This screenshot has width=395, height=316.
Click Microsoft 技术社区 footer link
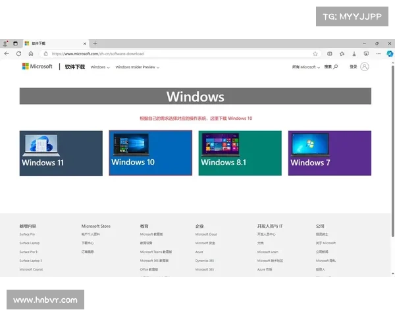tap(270, 261)
